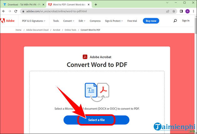Go to Home breadcrumb
197x134 pixels.
pos(18,30)
